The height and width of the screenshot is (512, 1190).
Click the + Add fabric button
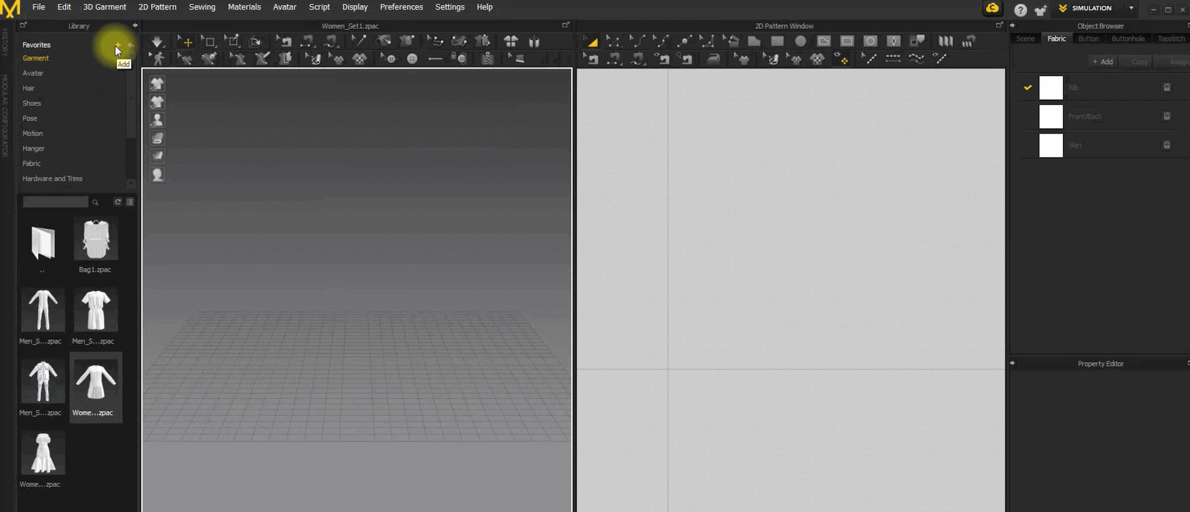pos(1102,62)
